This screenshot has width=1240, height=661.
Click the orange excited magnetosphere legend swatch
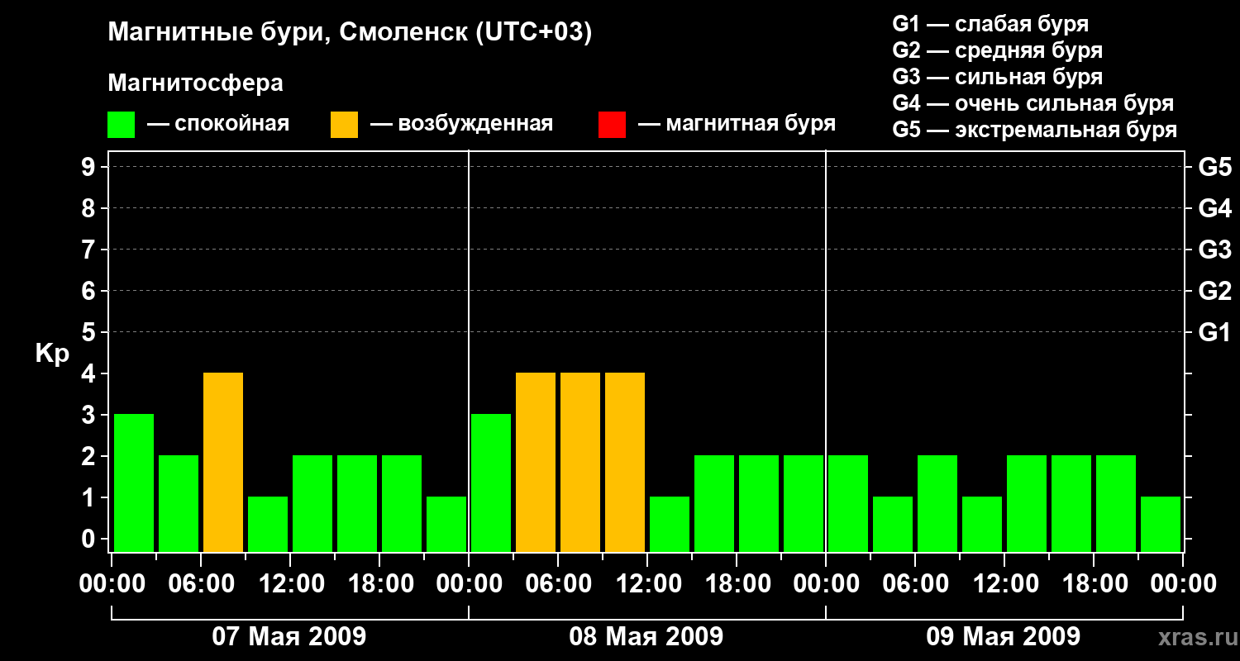click(x=344, y=125)
